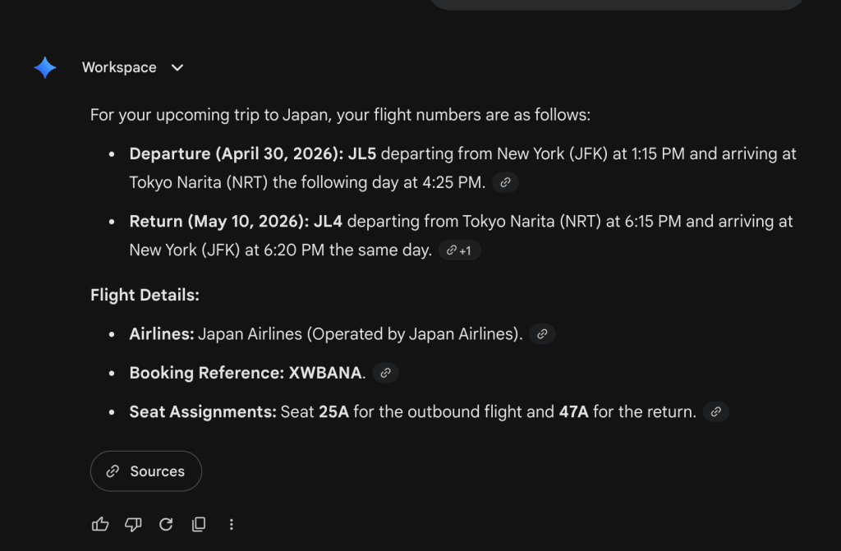Open the three-dot more options menu
Image resolution: width=841 pixels, height=551 pixels.
tap(232, 524)
